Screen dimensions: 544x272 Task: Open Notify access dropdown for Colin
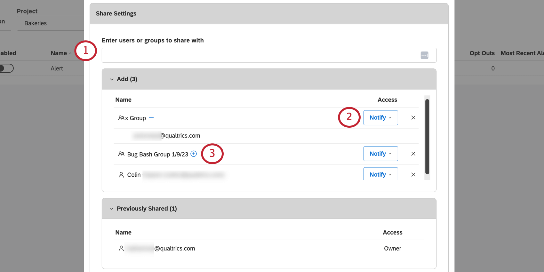click(380, 174)
